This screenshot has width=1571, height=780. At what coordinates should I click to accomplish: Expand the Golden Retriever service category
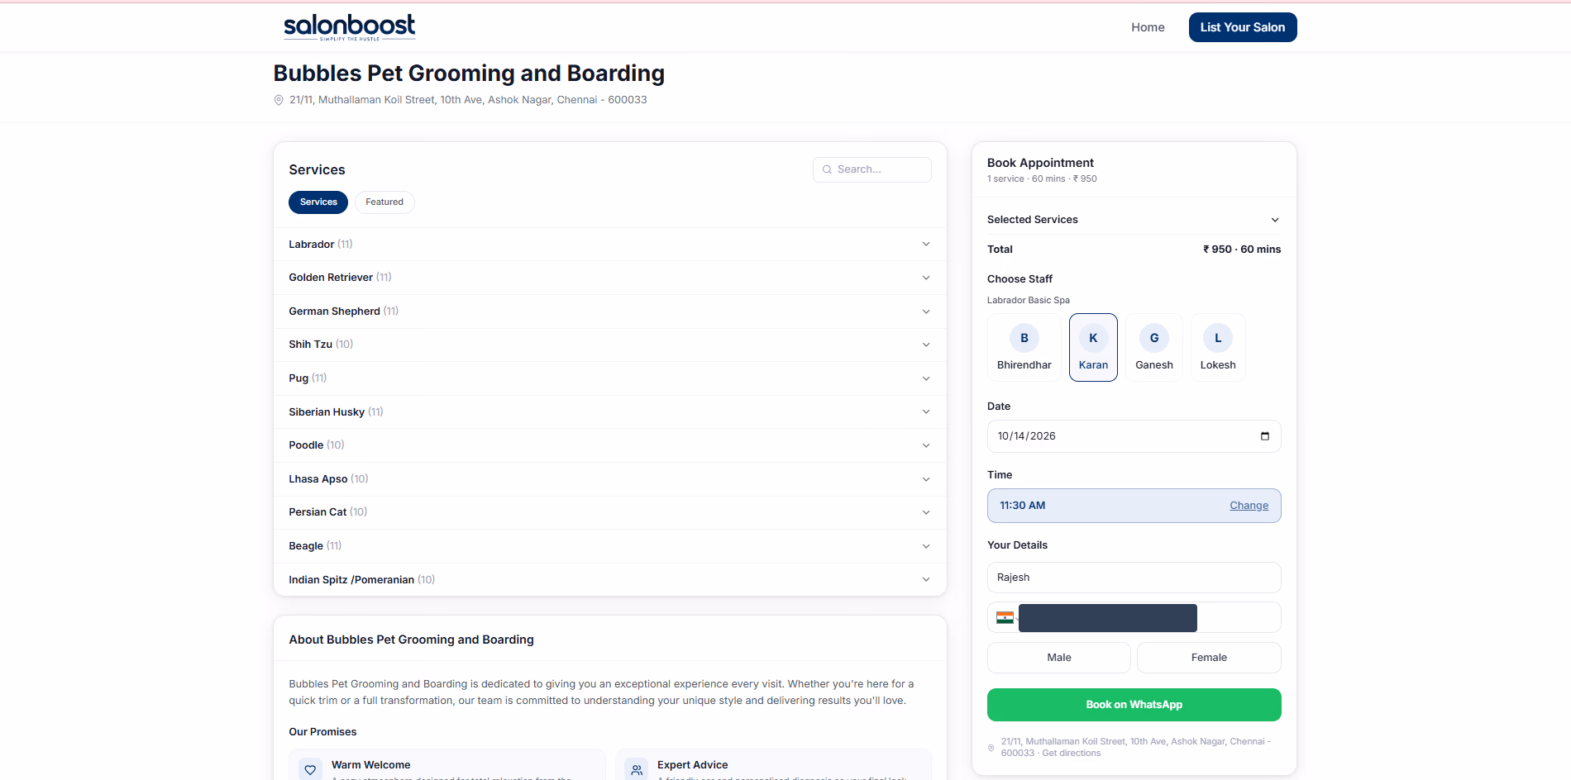610,278
